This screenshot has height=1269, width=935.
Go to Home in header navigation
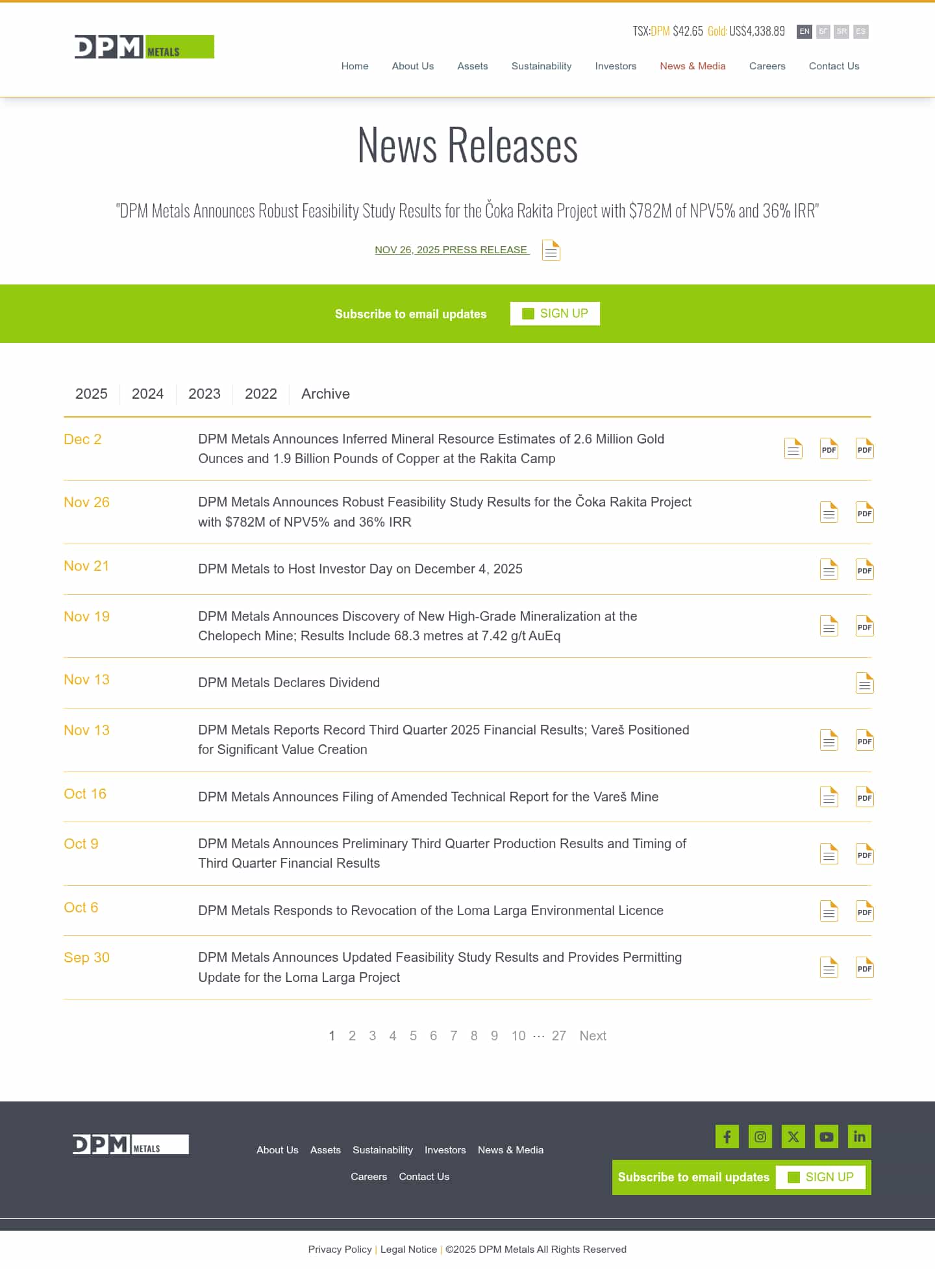(x=355, y=66)
